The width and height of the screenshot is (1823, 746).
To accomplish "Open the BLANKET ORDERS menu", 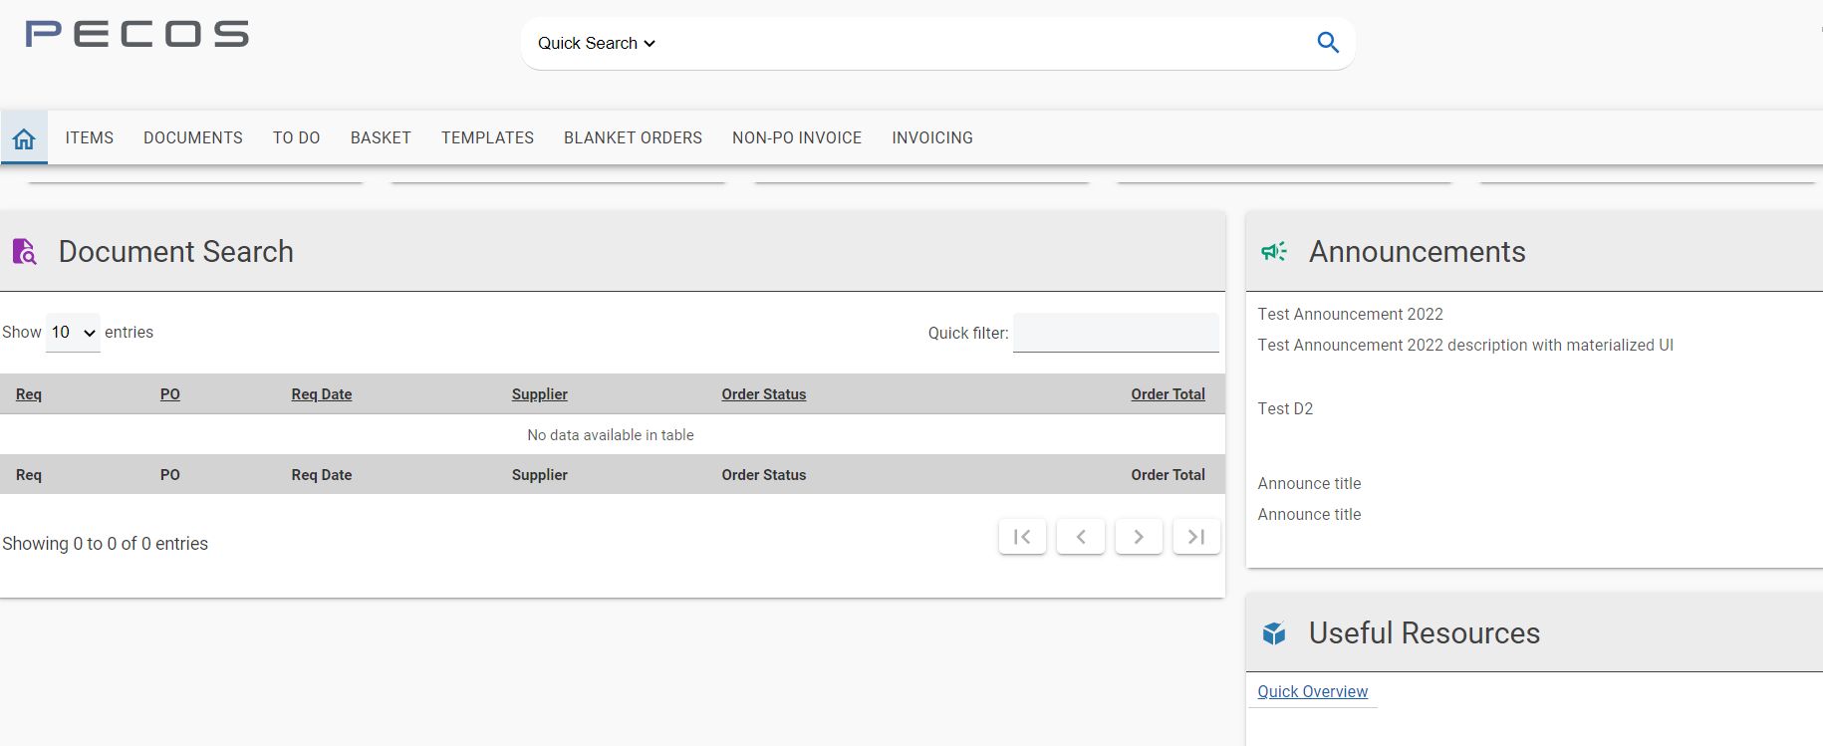I will pos(634,138).
